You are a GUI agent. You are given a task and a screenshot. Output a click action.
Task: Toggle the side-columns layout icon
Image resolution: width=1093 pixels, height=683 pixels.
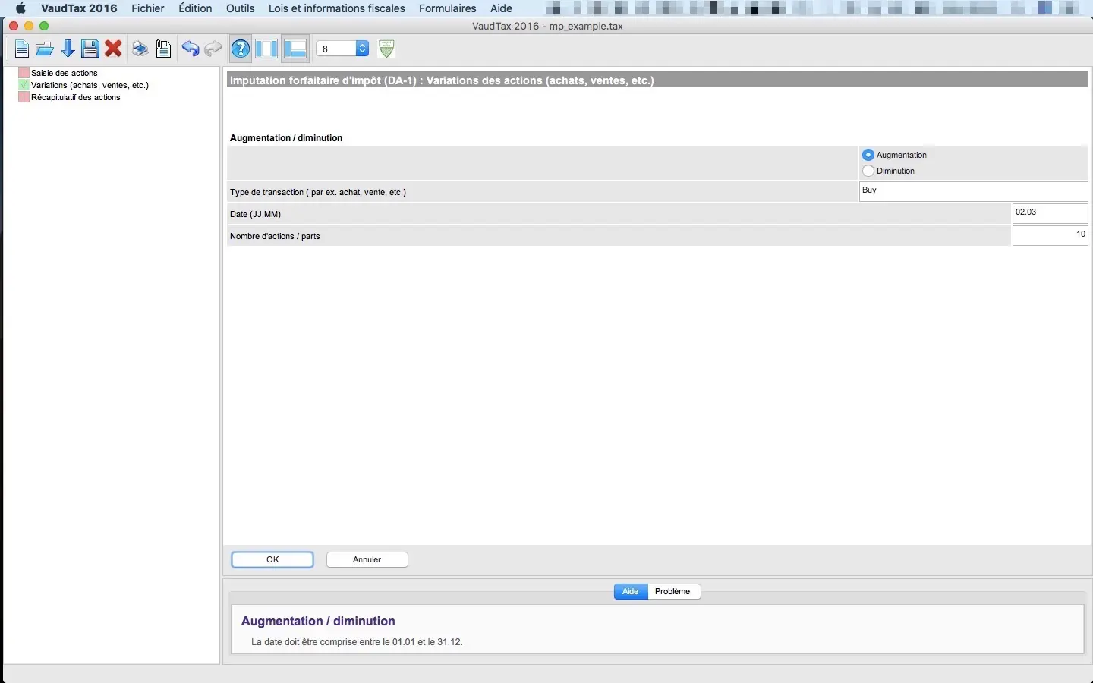(266, 49)
